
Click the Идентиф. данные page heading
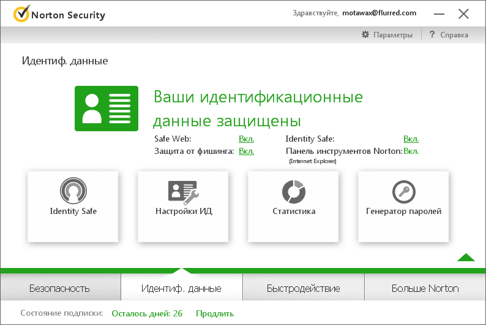point(65,61)
